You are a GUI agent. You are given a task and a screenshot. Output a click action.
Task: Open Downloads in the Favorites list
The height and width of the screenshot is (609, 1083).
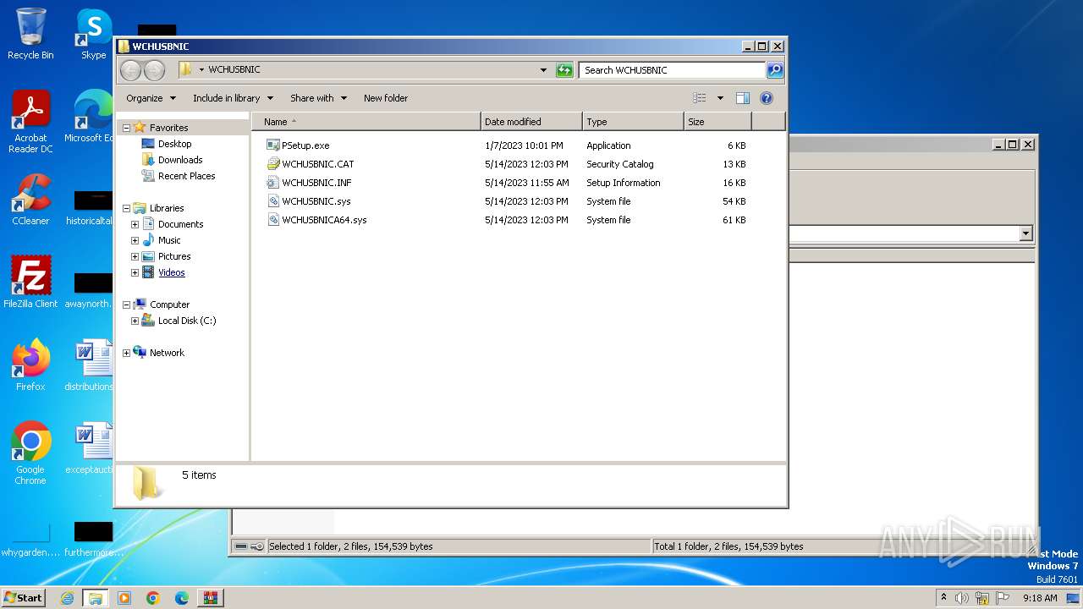click(x=172, y=160)
